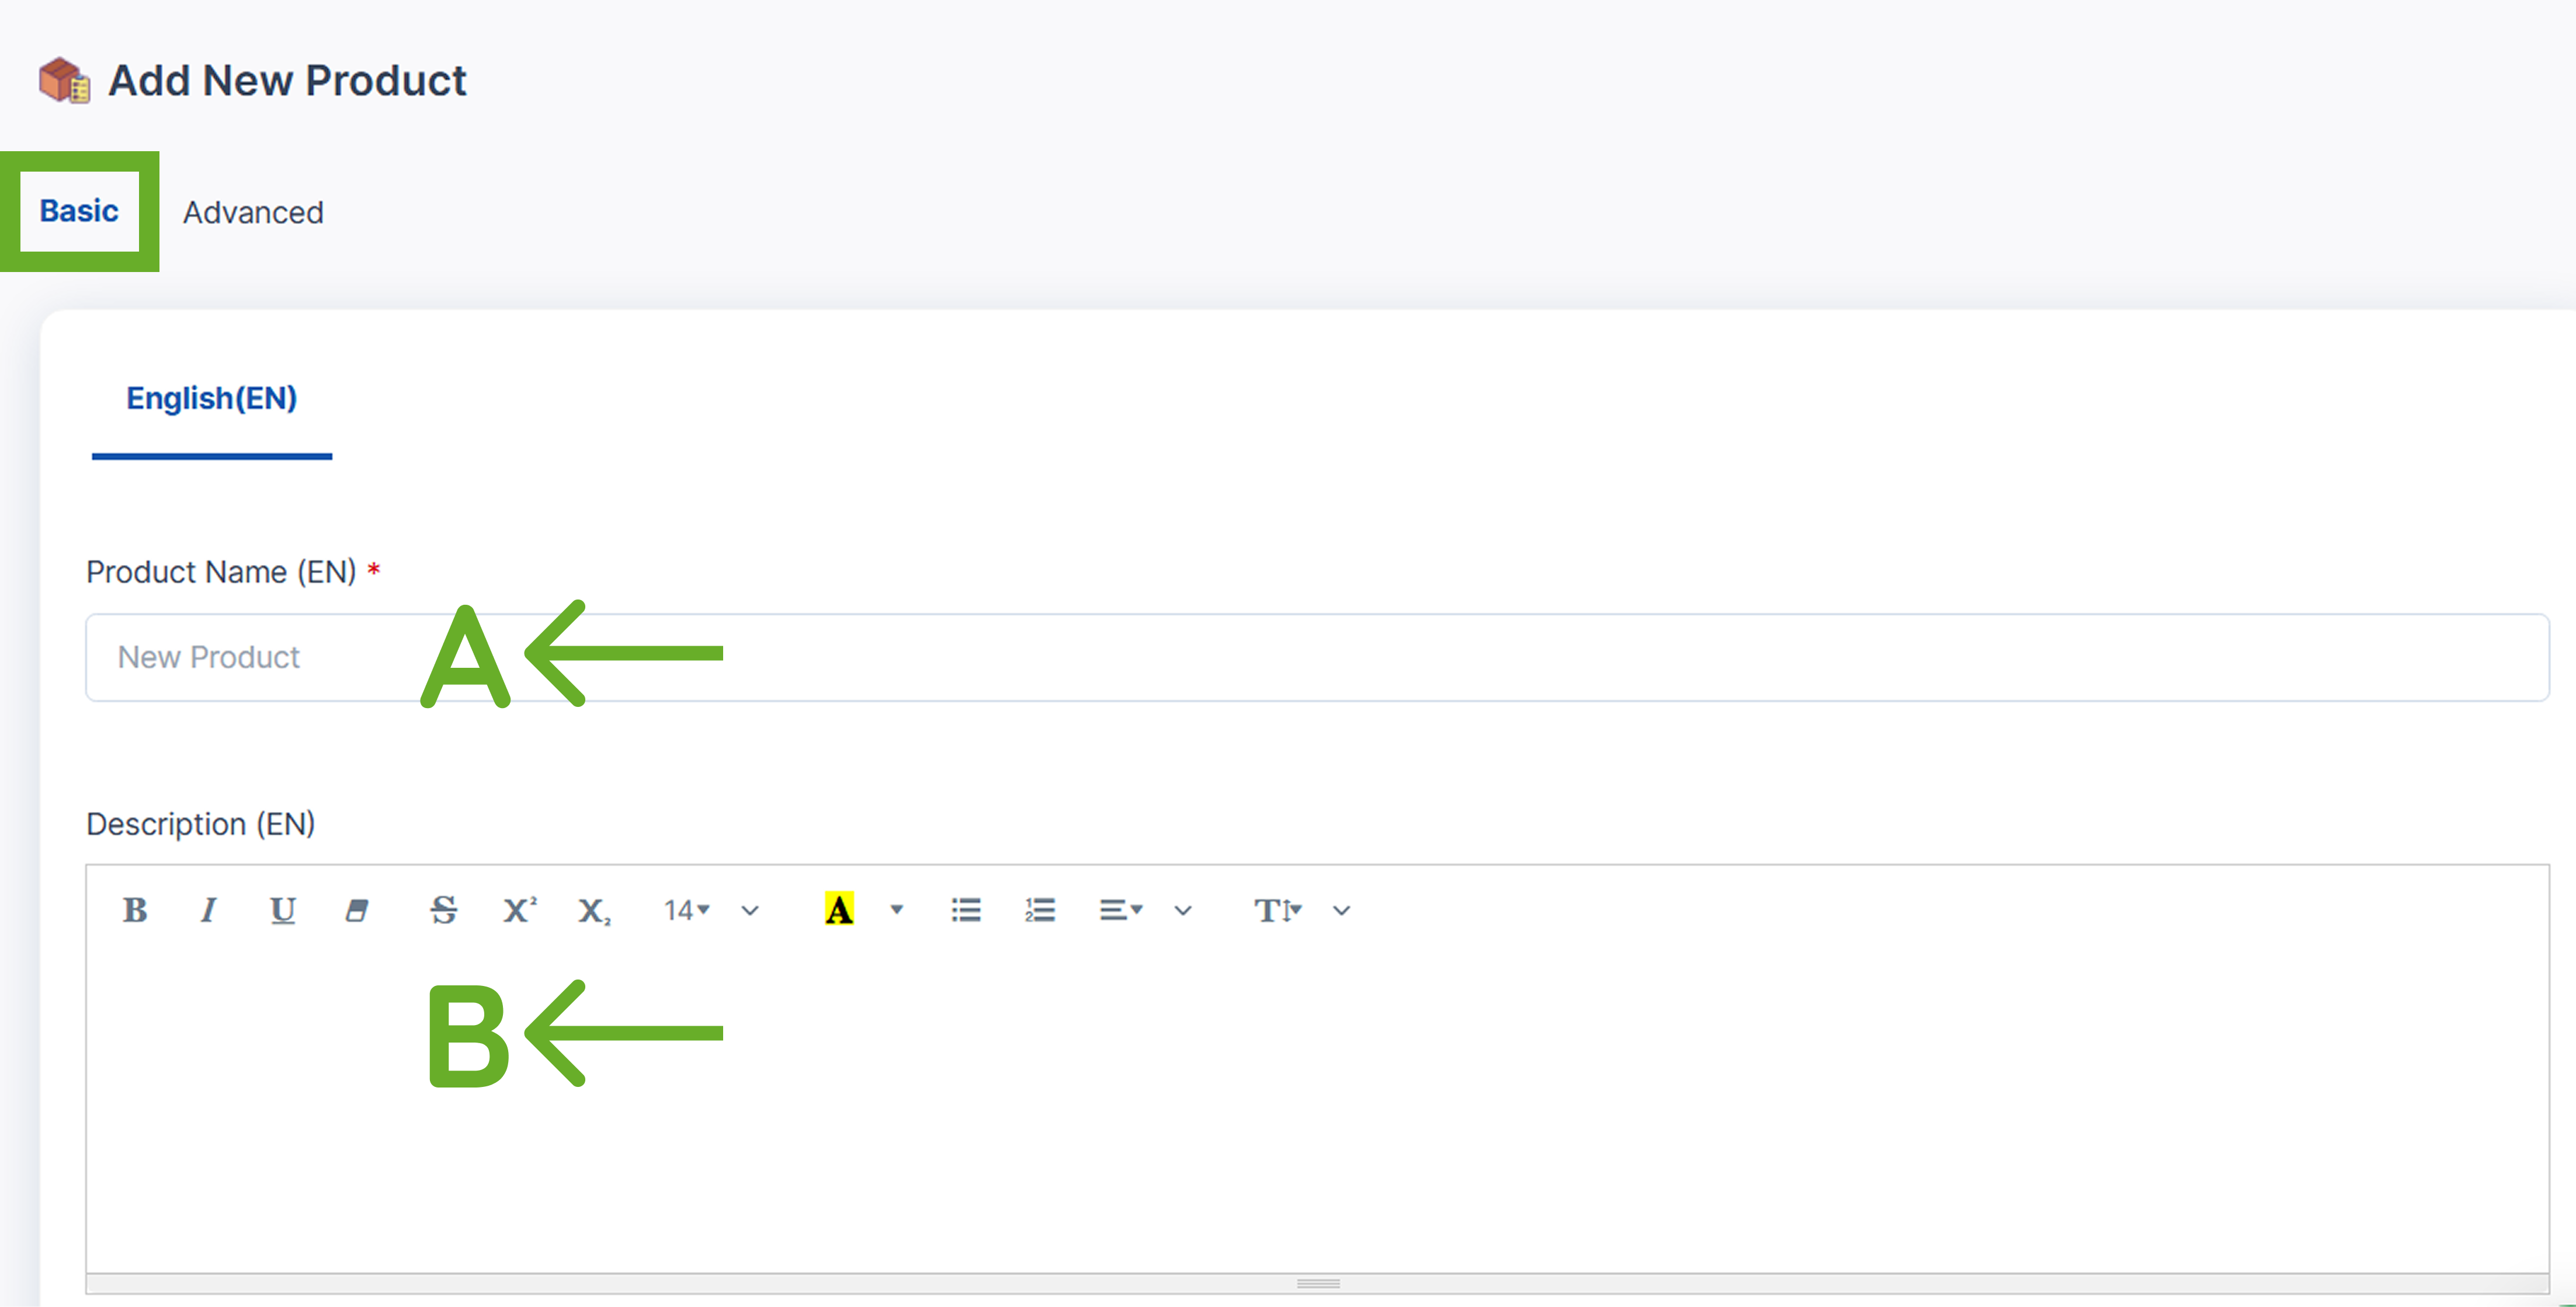Click the editor resize handle bar
Screen dimensions: 2576x1307
pos(1317,1283)
